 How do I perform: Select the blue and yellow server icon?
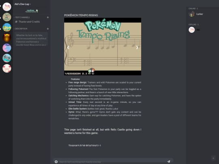tap(7, 28)
